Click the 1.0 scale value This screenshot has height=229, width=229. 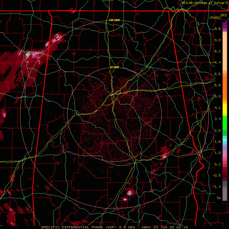[218, 153]
